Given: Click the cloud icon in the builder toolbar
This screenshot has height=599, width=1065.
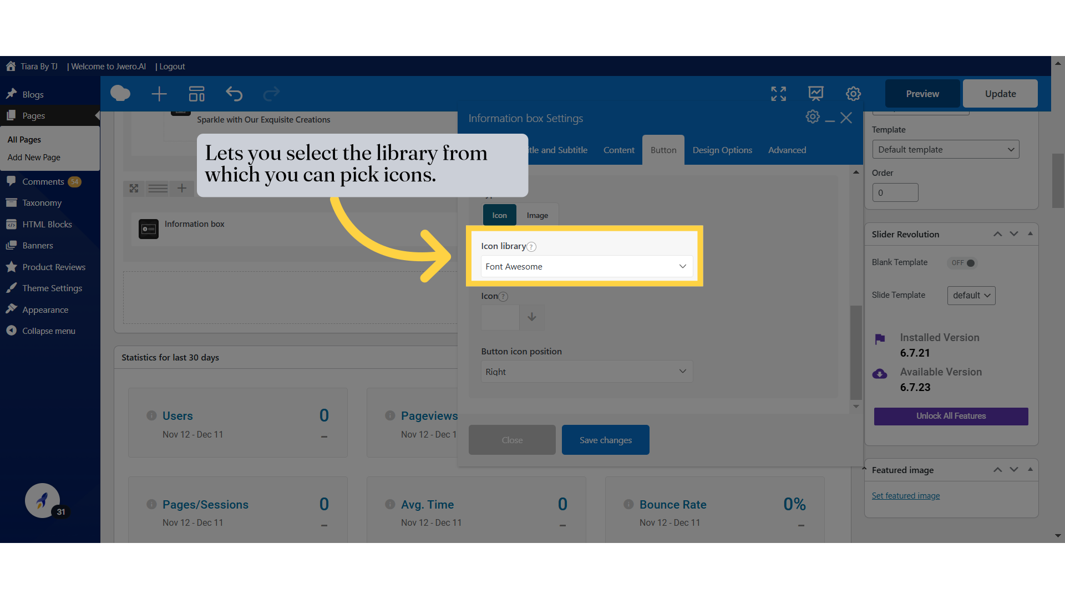Looking at the screenshot, I should pos(120,94).
